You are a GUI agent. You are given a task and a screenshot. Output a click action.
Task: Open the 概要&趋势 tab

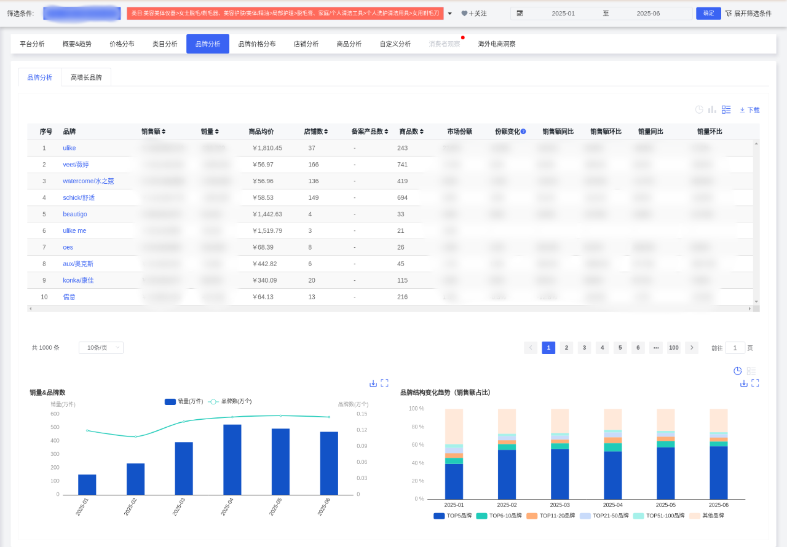coord(77,44)
